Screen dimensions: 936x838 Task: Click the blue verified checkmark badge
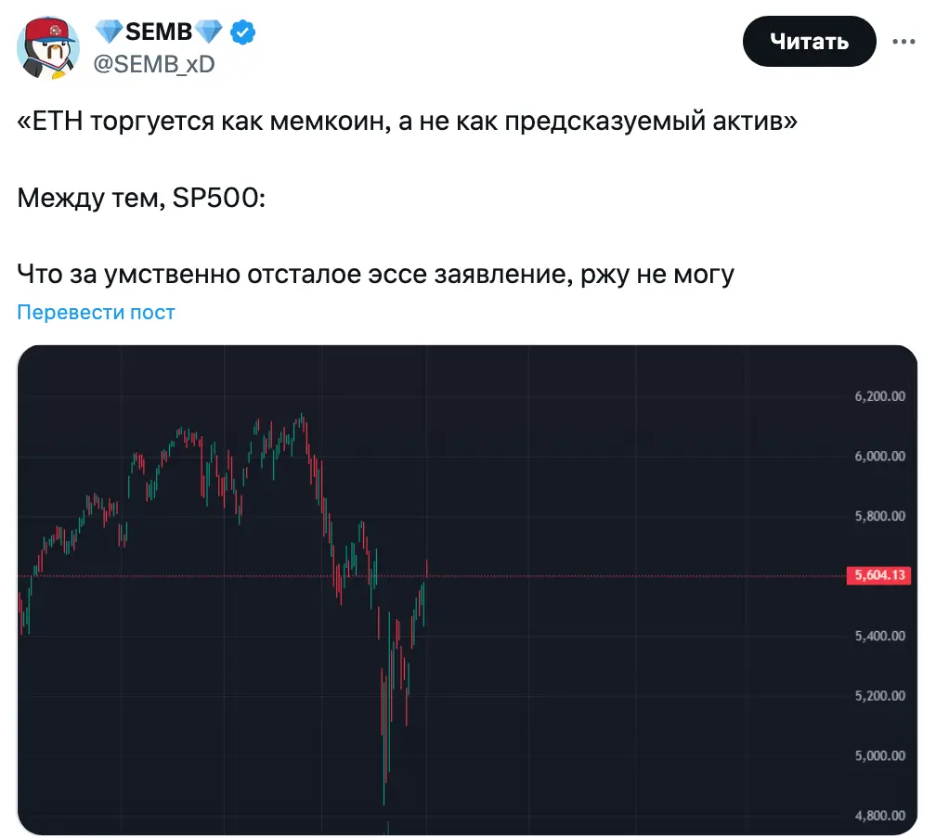coord(243,32)
